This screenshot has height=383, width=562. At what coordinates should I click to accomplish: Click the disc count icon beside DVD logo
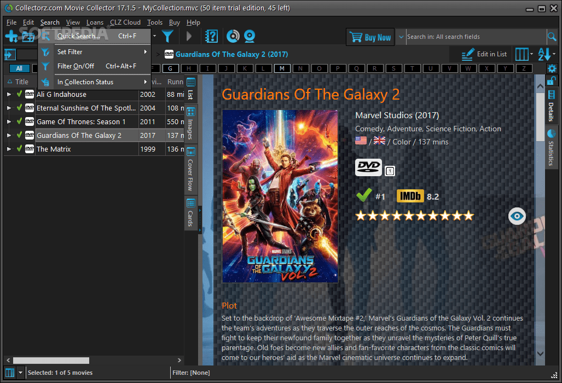(390, 171)
